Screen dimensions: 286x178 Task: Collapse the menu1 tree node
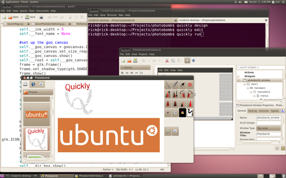point(255,96)
